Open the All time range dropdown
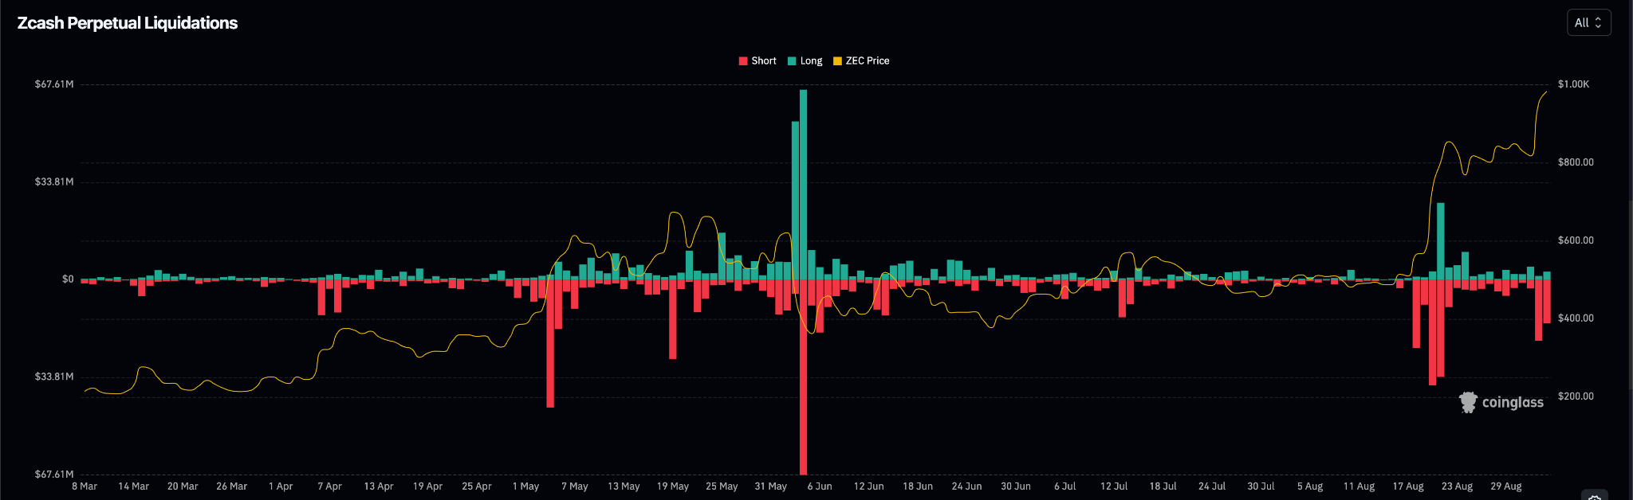The width and height of the screenshot is (1633, 500). 1588,22
